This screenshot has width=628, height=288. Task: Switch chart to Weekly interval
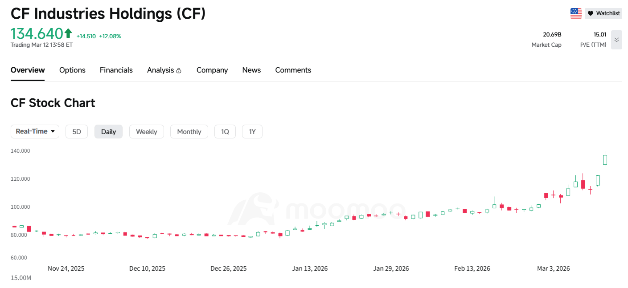pos(146,131)
